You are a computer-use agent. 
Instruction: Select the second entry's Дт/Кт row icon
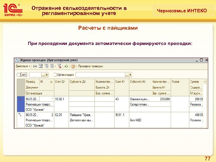coord(20,115)
